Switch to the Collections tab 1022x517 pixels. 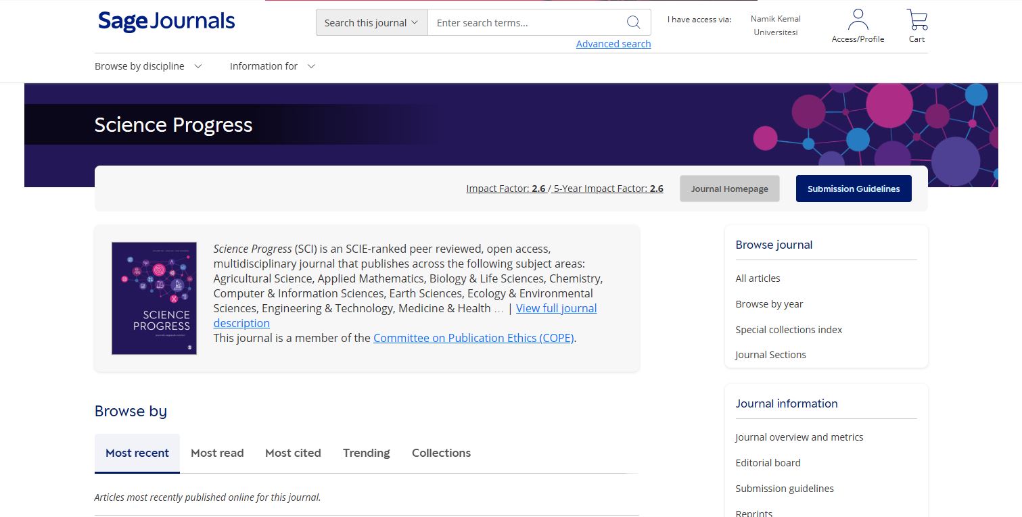(441, 453)
